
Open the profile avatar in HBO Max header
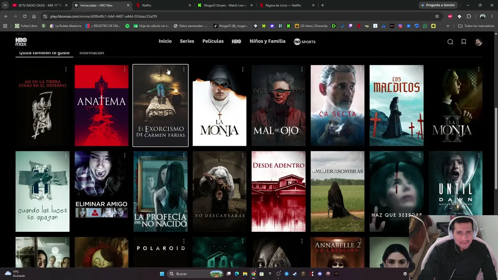(x=479, y=42)
